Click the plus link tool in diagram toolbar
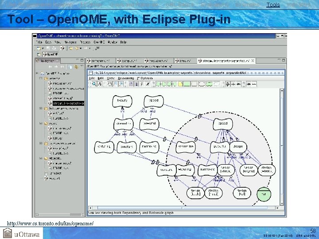Viewport: 319px width, 239px height. point(233,84)
